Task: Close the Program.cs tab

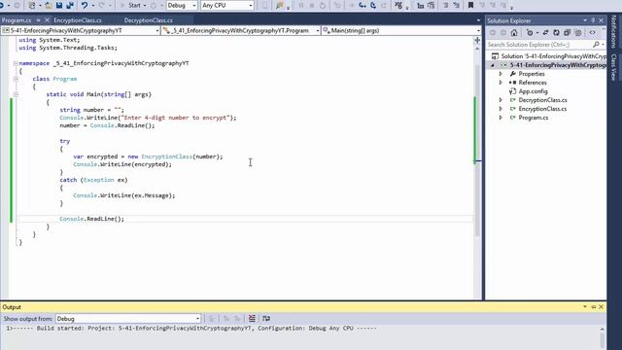Action: click(x=48, y=20)
